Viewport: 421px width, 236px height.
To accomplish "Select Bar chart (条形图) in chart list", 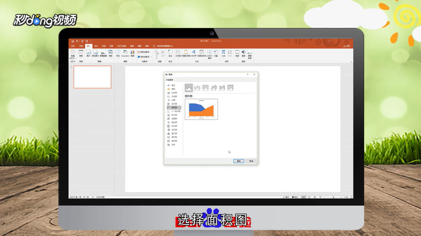I will click(x=172, y=104).
